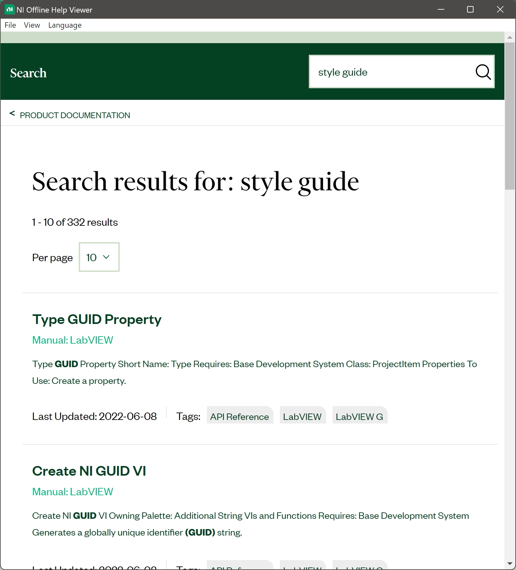Click the back arrow beside Product Documentation
Screen dimensions: 516x570
point(12,113)
